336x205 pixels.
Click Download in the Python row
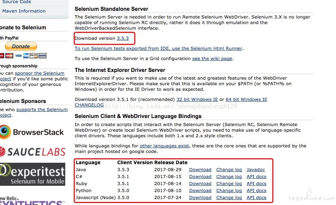tap(200, 190)
